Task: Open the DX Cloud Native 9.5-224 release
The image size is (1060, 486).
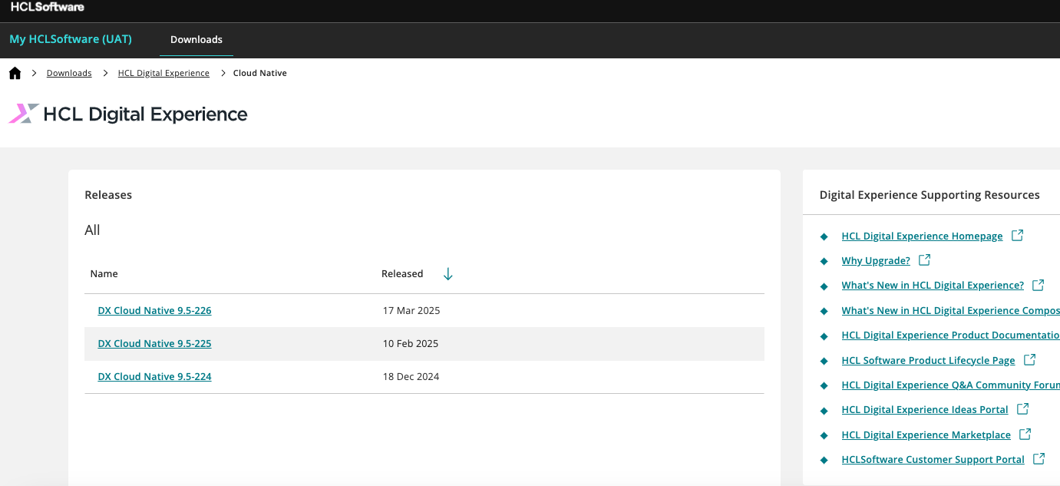Action: click(154, 376)
